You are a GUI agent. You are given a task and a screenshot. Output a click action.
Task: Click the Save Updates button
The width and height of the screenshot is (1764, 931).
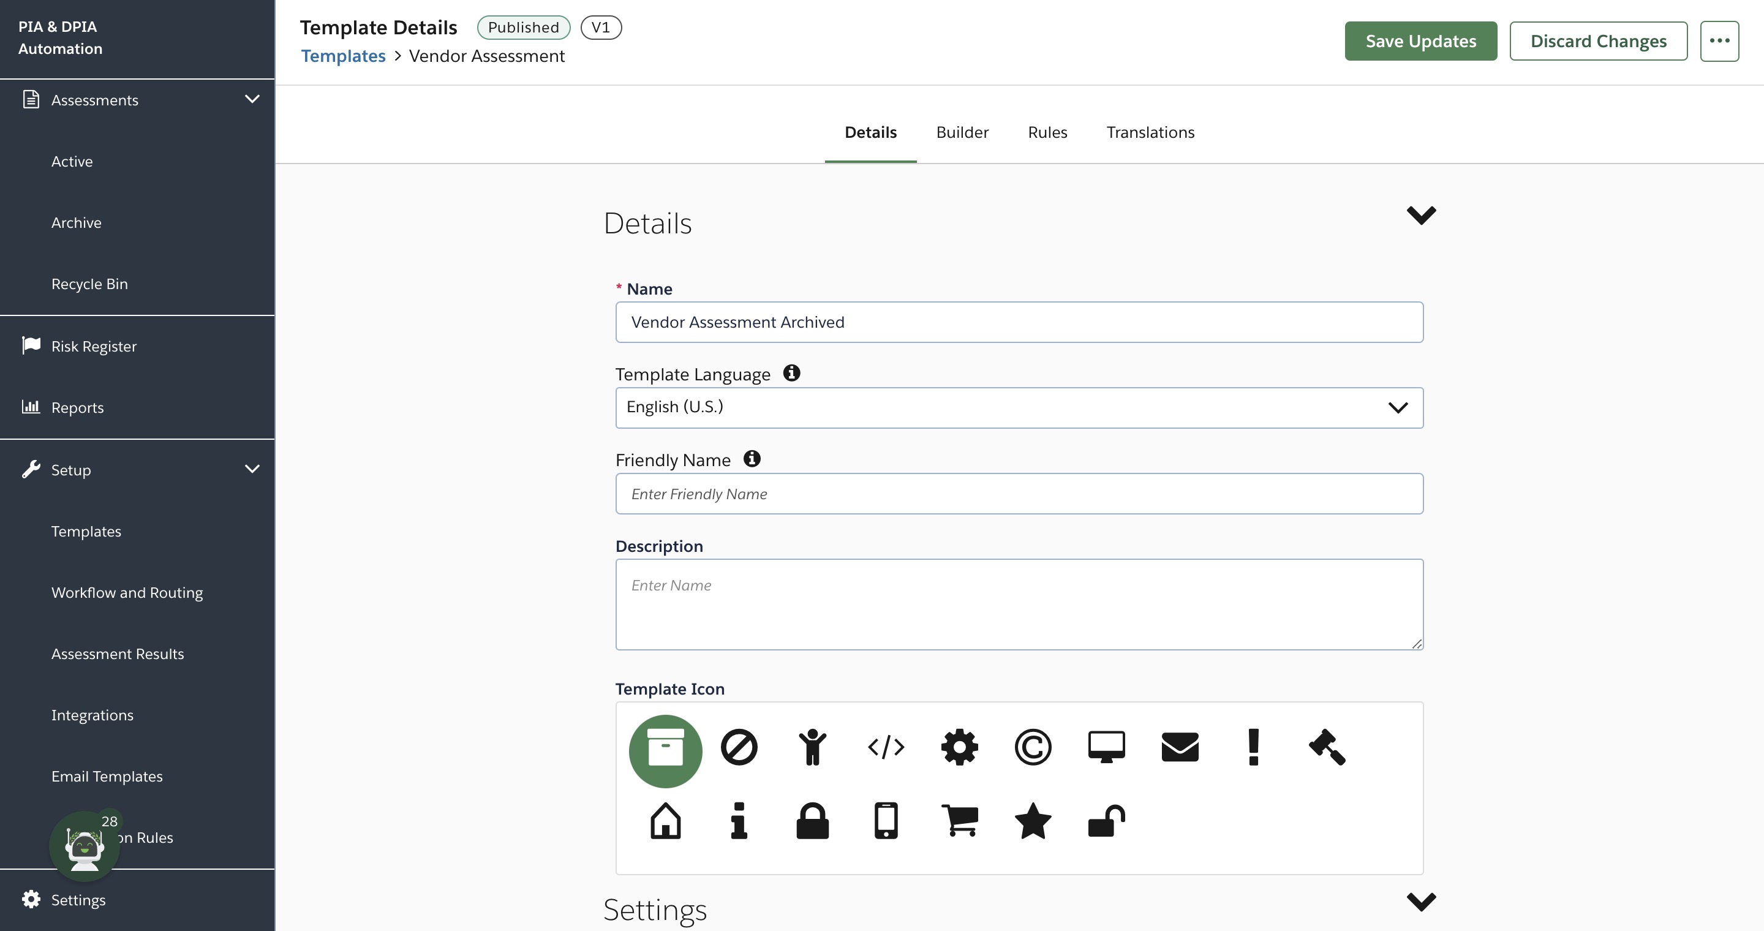[x=1420, y=41]
